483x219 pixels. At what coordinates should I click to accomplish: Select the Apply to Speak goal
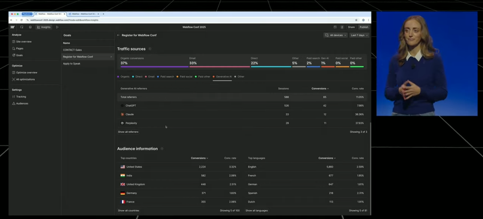pos(88,63)
